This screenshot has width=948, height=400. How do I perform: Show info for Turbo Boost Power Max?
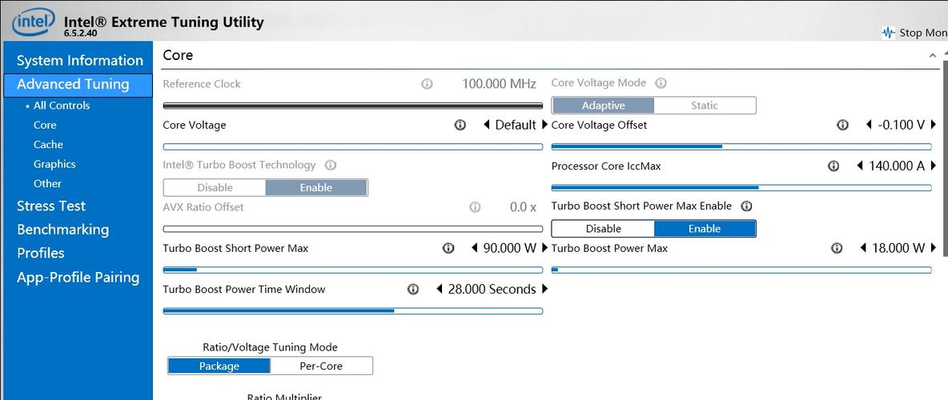tap(837, 248)
